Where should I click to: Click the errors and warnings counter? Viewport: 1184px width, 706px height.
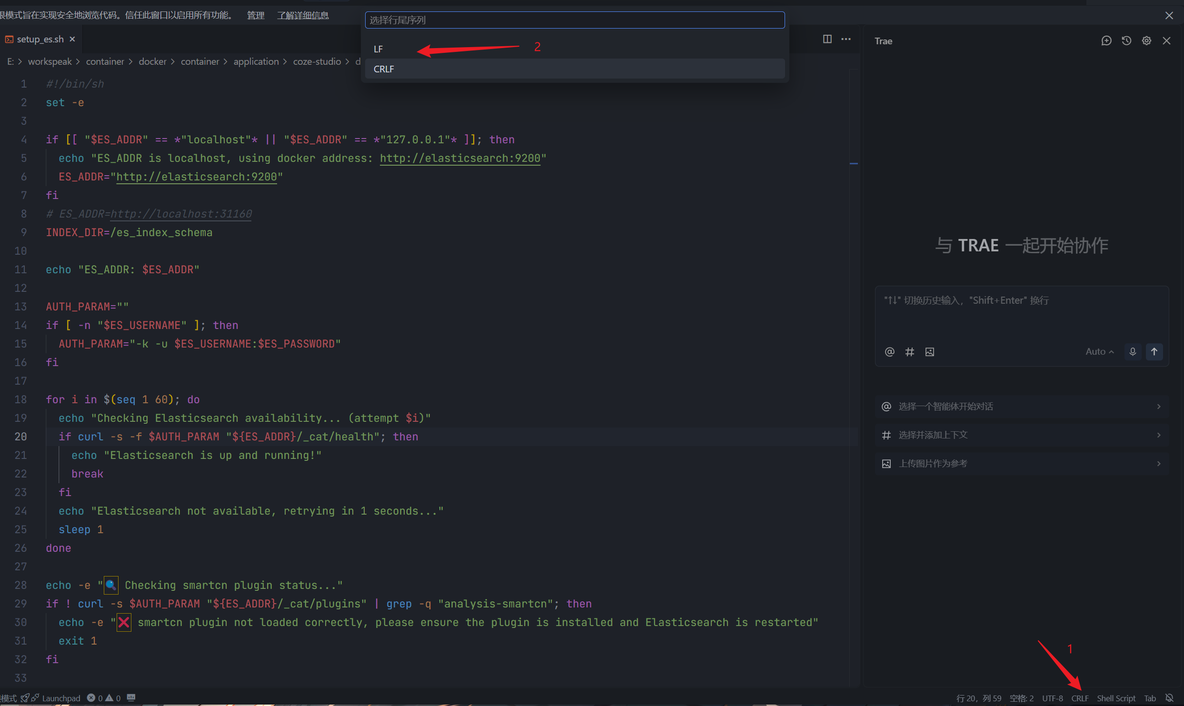point(104,698)
